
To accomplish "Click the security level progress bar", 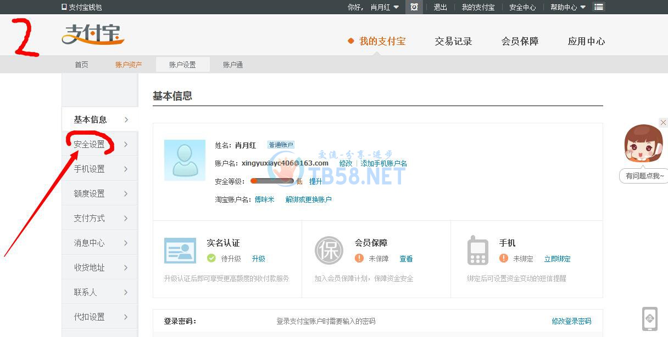I will point(272,181).
